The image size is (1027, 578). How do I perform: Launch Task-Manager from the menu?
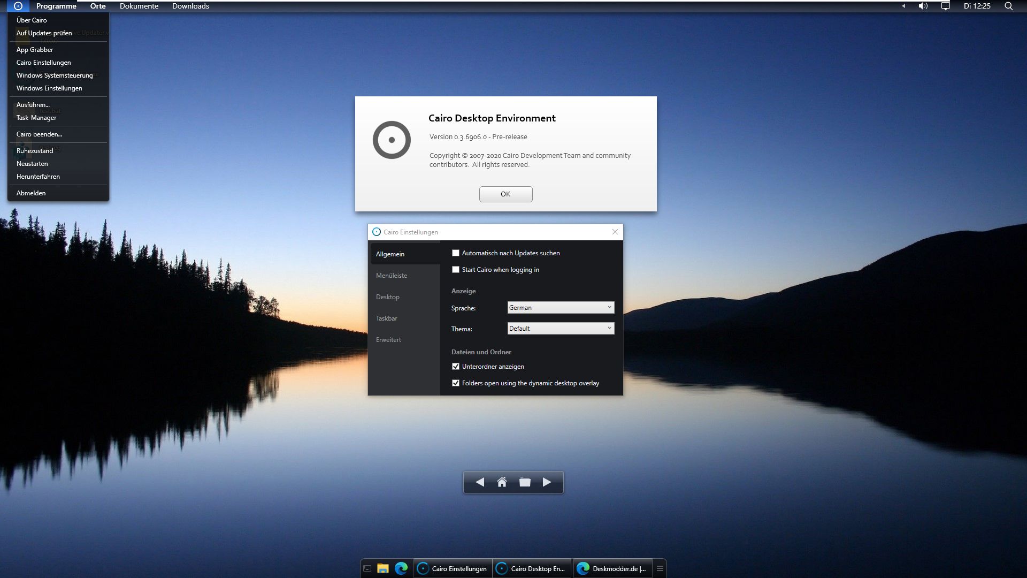tap(58, 117)
